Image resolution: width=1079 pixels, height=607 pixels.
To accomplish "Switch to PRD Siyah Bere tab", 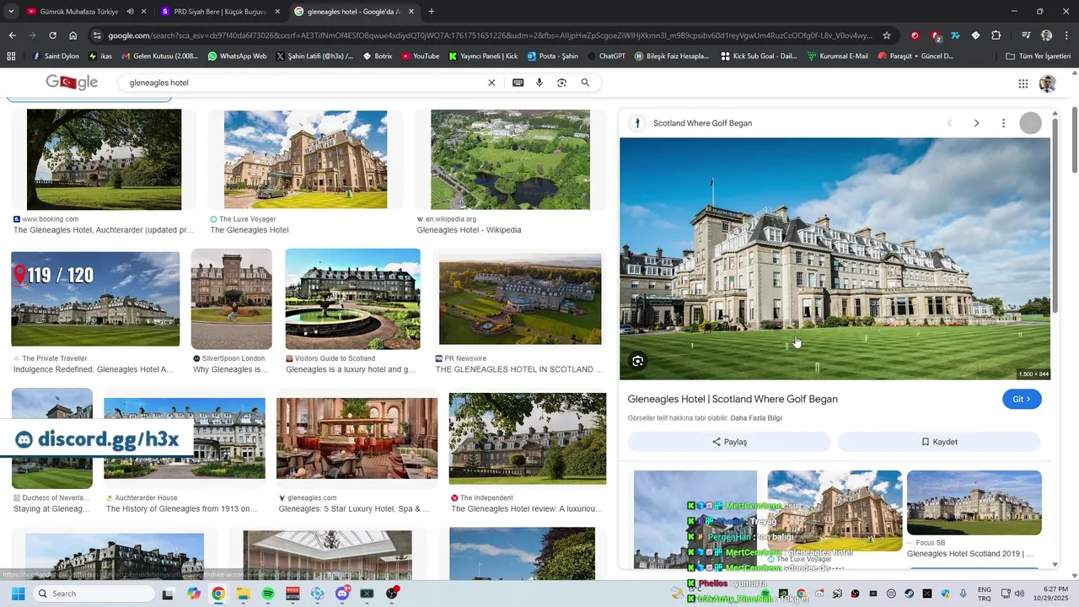I will tap(219, 12).
